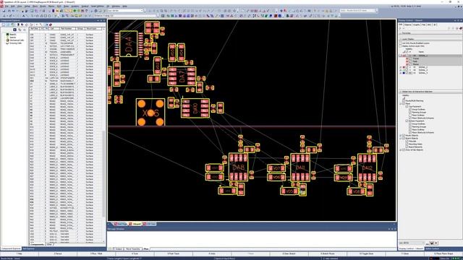Expand the Route Objects tree node
The height and width of the screenshot is (260, 463).
pyautogui.click(x=401, y=136)
